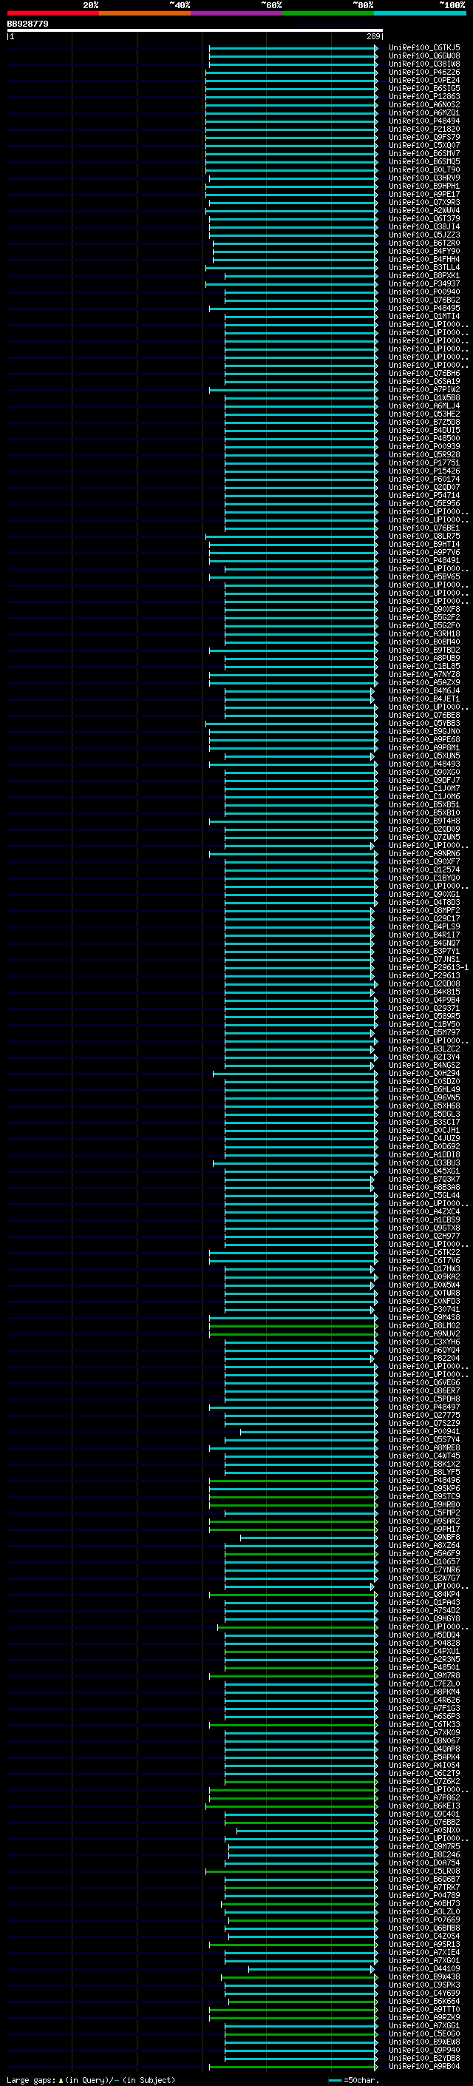Screen dimensions: 473x2086
Task: Click the white query sequence bar
Action: click(195, 31)
